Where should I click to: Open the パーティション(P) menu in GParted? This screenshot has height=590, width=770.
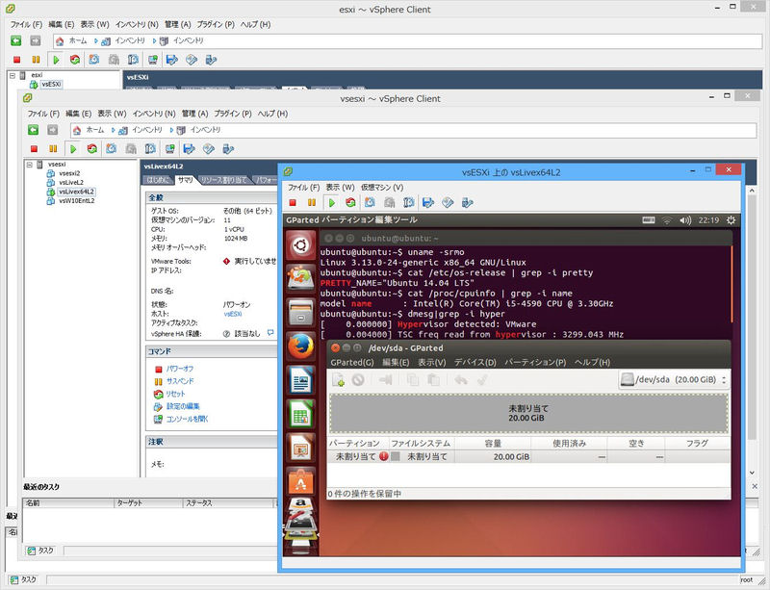click(x=535, y=362)
